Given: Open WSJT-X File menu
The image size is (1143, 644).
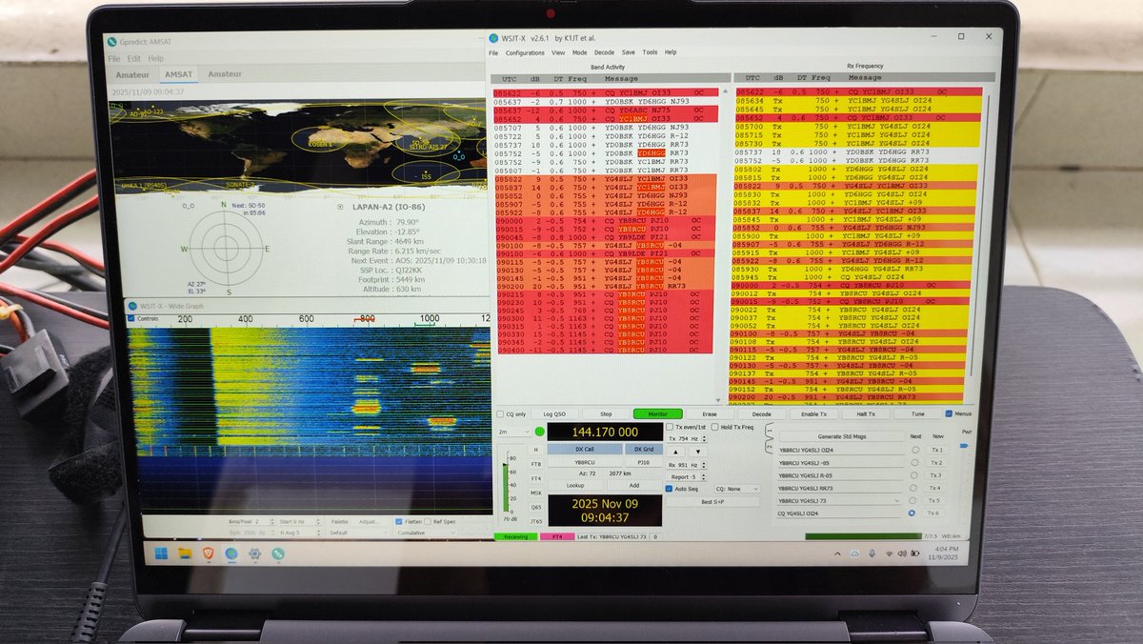Looking at the screenshot, I should [x=493, y=52].
